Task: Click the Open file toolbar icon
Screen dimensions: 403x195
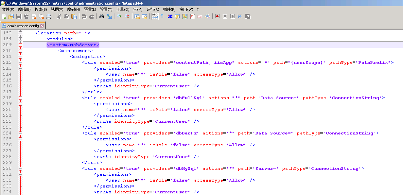Action: click(x=11, y=16)
